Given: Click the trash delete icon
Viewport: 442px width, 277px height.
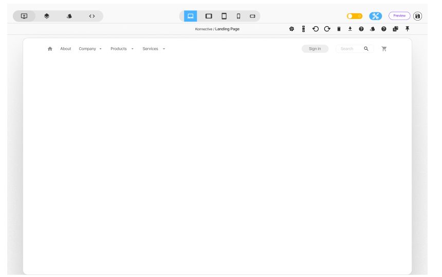Looking at the screenshot, I should [x=339, y=29].
